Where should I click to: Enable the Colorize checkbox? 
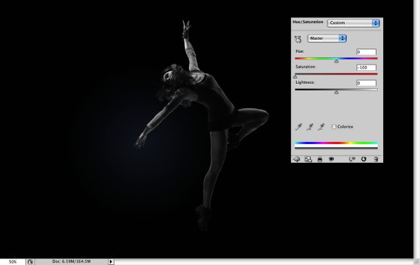click(x=334, y=127)
